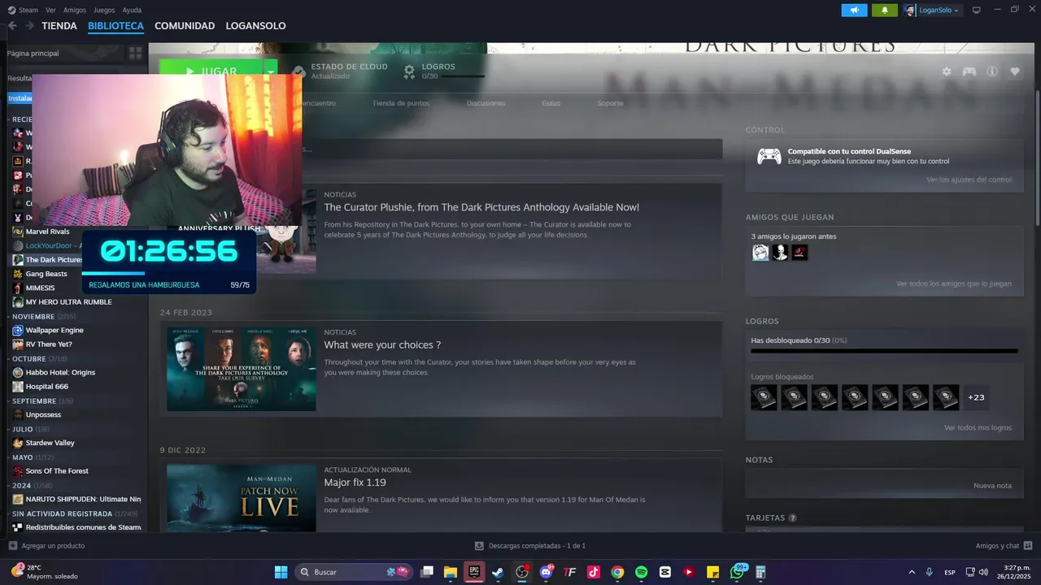Open the LOGANSOLO profile section

click(x=255, y=26)
